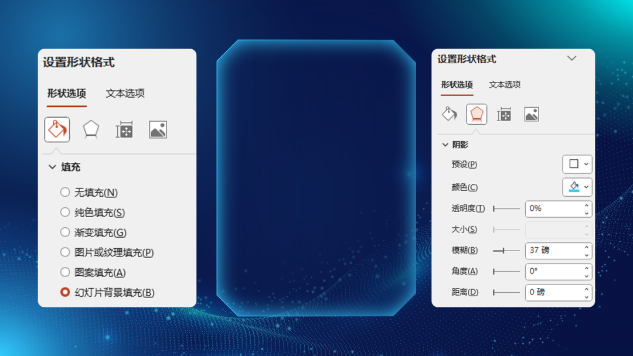Decrease 距离 with down spinner arrow
The image size is (633, 356).
point(587,297)
